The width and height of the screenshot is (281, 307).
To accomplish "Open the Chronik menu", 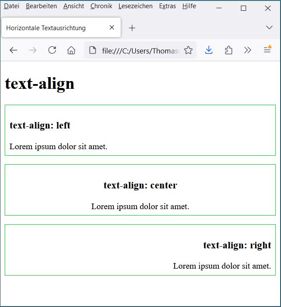I will [101, 6].
